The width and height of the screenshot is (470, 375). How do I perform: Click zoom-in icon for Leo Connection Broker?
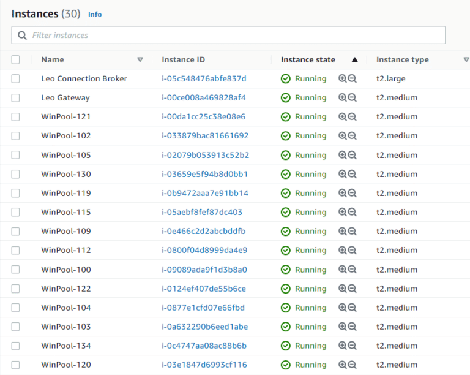(342, 78)
